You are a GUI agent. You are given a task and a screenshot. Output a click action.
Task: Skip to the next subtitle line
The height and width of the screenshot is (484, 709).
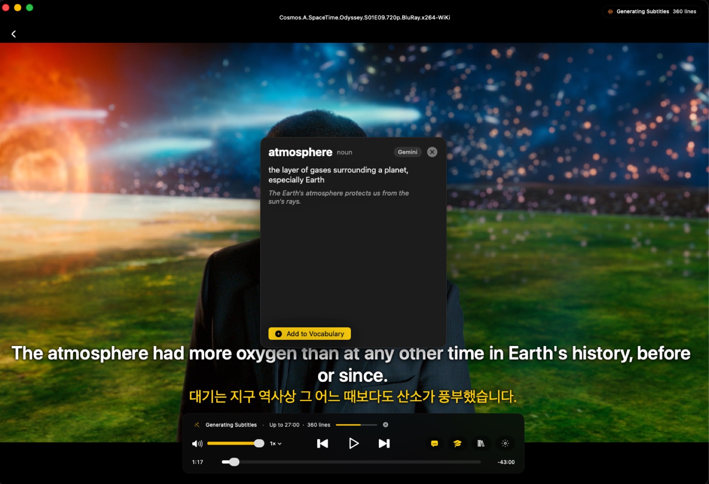click(384, 443)
